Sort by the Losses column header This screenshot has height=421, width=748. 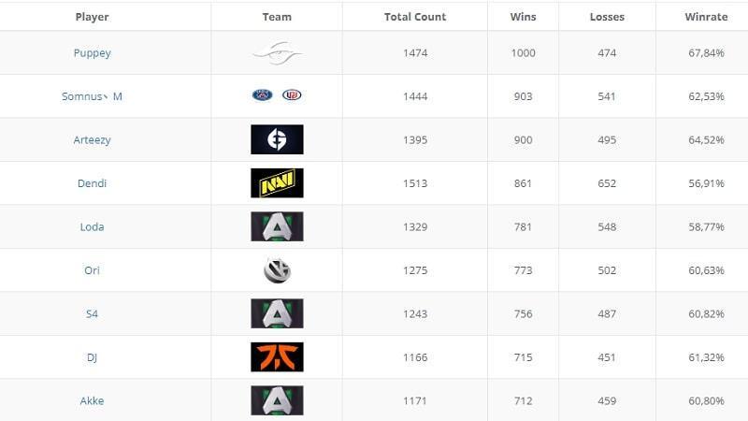(607, 17)
